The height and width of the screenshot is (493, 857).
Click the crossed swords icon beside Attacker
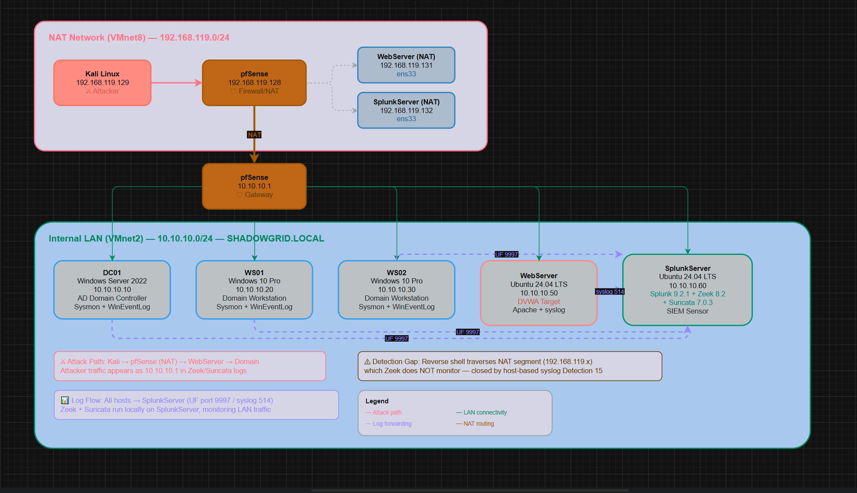click(x=88, y=91)
